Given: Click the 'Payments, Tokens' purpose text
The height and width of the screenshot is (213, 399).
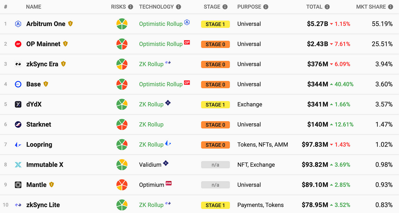Looking at the screenshot, I should click(x=260, y=205).
